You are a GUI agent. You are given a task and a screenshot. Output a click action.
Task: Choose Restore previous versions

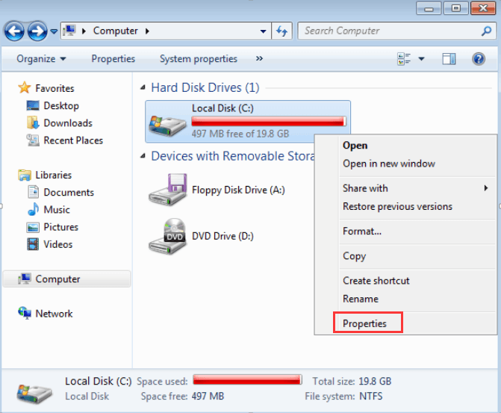pyautogui.click(x=397, y=206)
